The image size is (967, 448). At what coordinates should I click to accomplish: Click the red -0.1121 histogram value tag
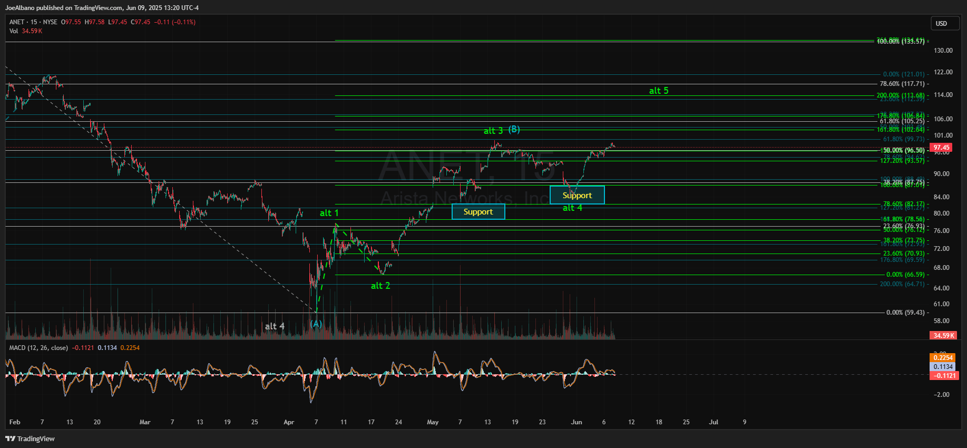(x=944, y=376)
